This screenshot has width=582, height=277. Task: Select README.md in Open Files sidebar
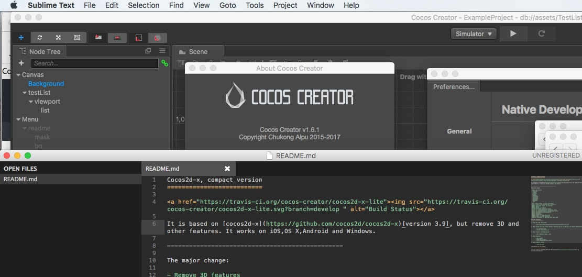pos(71,179)
